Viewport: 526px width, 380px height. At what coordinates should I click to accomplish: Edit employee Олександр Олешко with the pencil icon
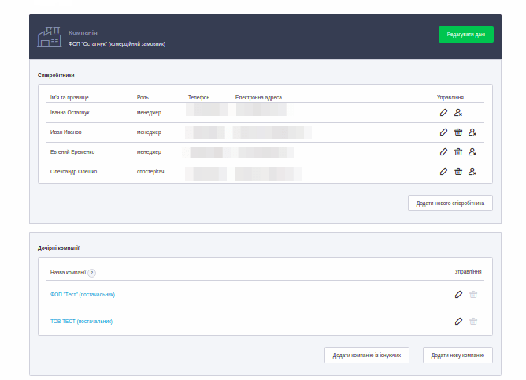(444, 171)
